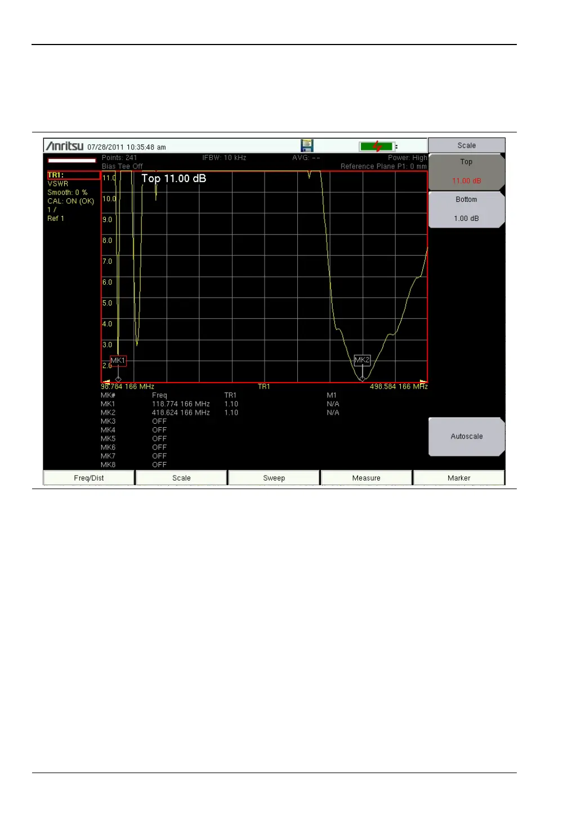Select the MK3 row in marker table
The width and height of the screenshot is (581, 821).
[x=134, y=421]
